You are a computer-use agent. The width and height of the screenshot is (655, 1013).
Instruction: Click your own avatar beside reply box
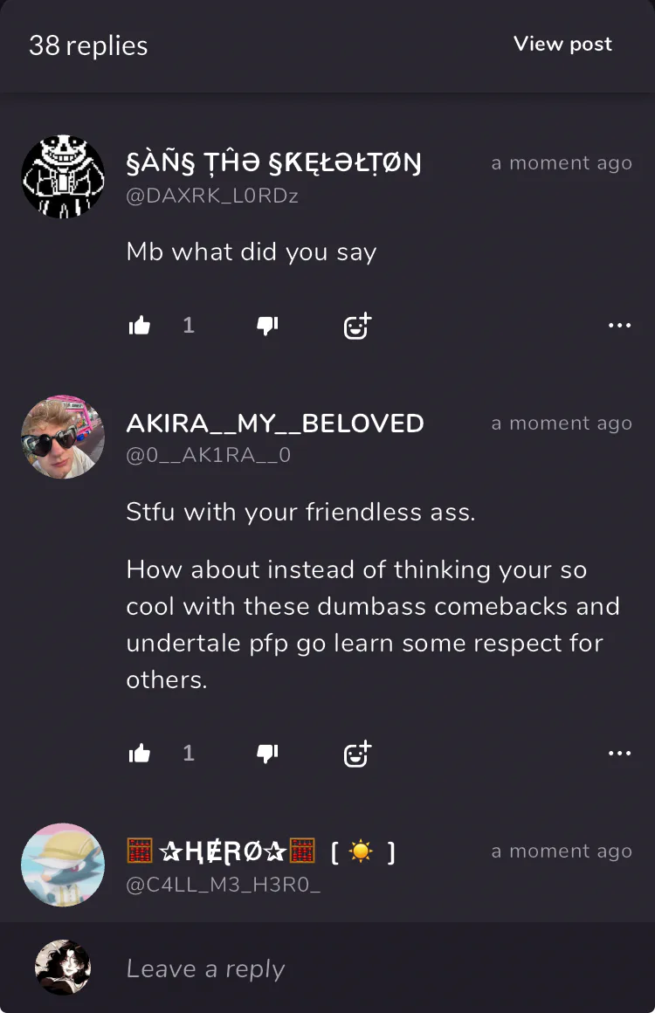(x=63, y=967)
